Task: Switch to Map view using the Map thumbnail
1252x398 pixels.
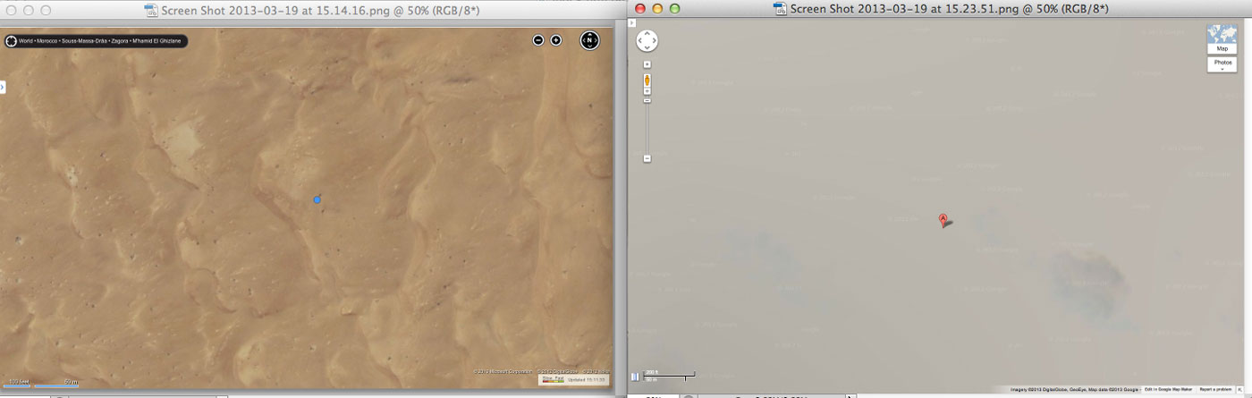Action: pyautogui.click(x=1222, y=38)
